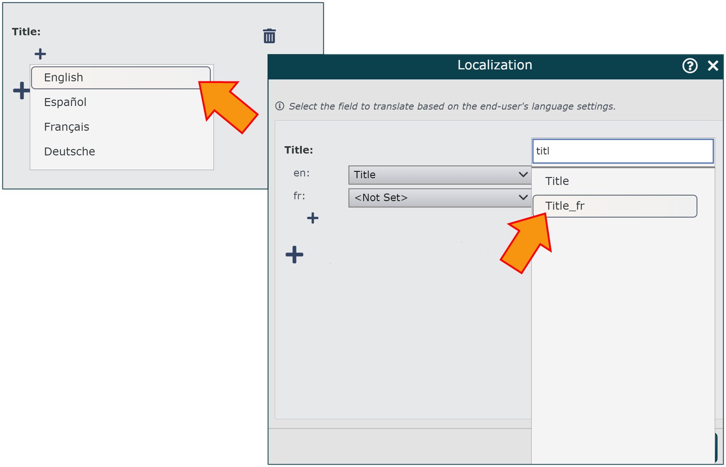726x467 pixels.
Task: Click the search field containing 'titl'
Action: [x=623, y=151]
